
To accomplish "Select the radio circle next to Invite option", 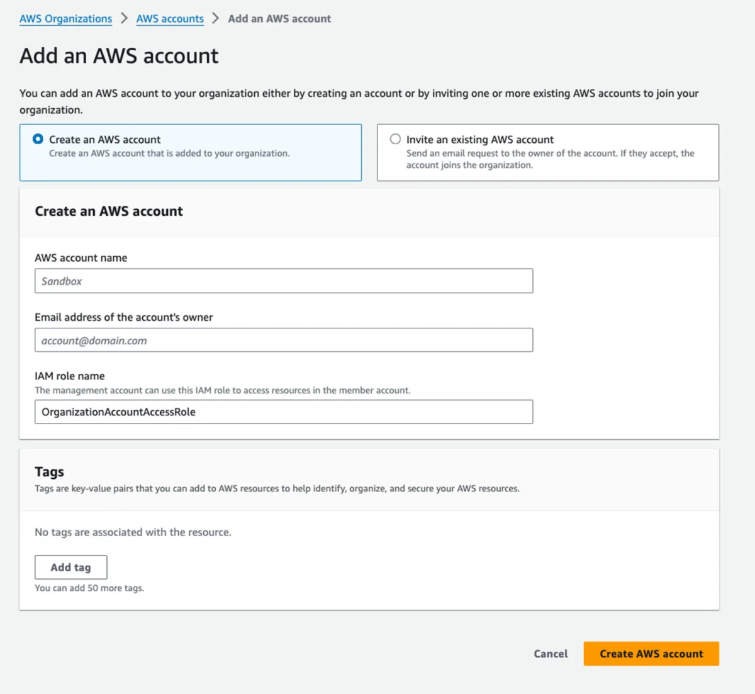I will click(x=395, y=139).
